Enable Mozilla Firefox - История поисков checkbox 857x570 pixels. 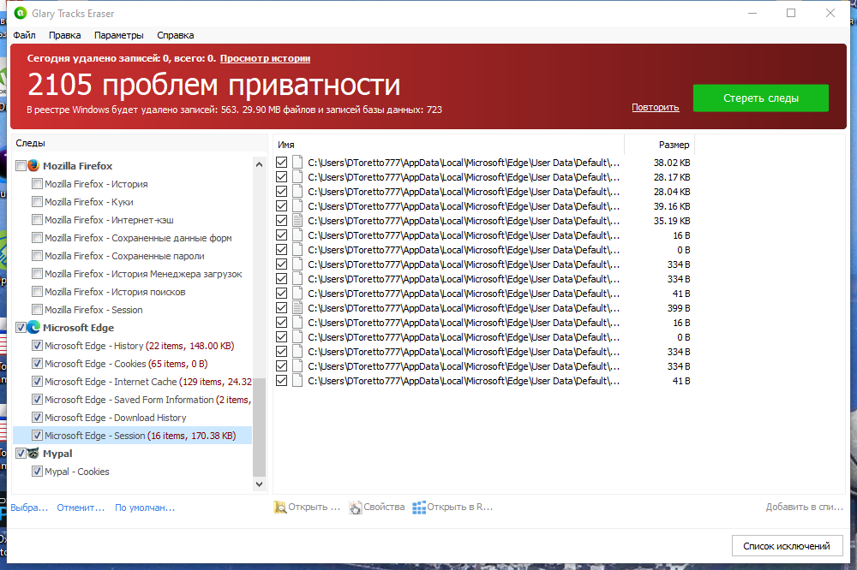(x=37, y=292)
